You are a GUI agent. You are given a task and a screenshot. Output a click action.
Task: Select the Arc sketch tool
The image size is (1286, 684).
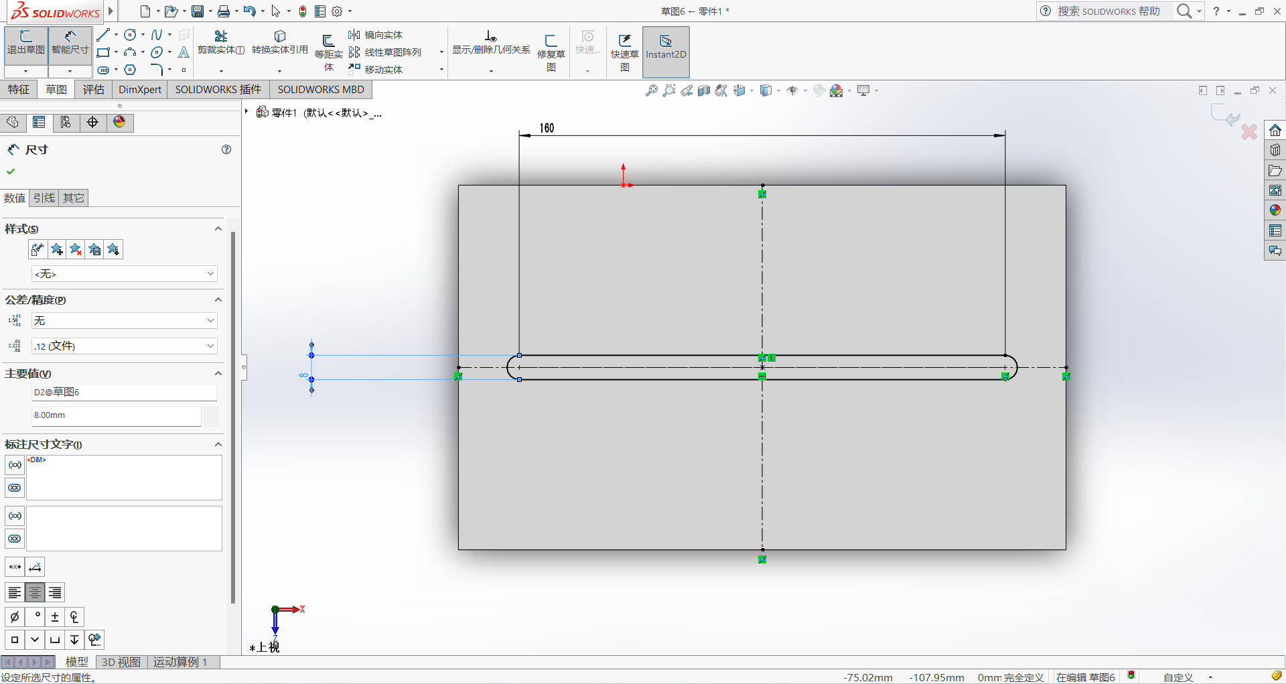click(131, 52)
